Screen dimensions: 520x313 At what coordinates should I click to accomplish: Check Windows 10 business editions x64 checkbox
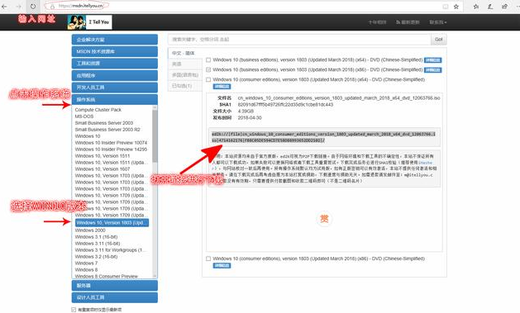pyautogui.click(x=208, y=60)
